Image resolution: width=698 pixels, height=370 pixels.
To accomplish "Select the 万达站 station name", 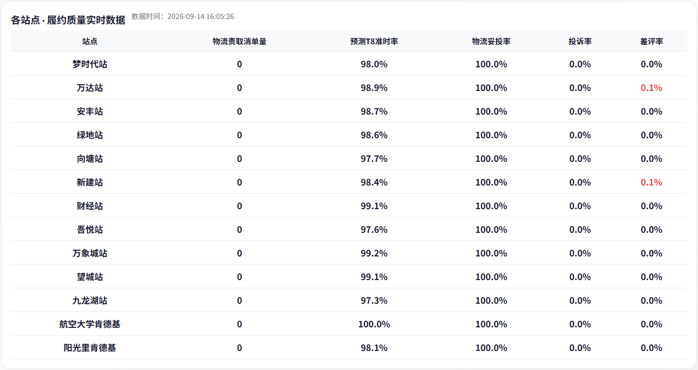I will point(90,88).
